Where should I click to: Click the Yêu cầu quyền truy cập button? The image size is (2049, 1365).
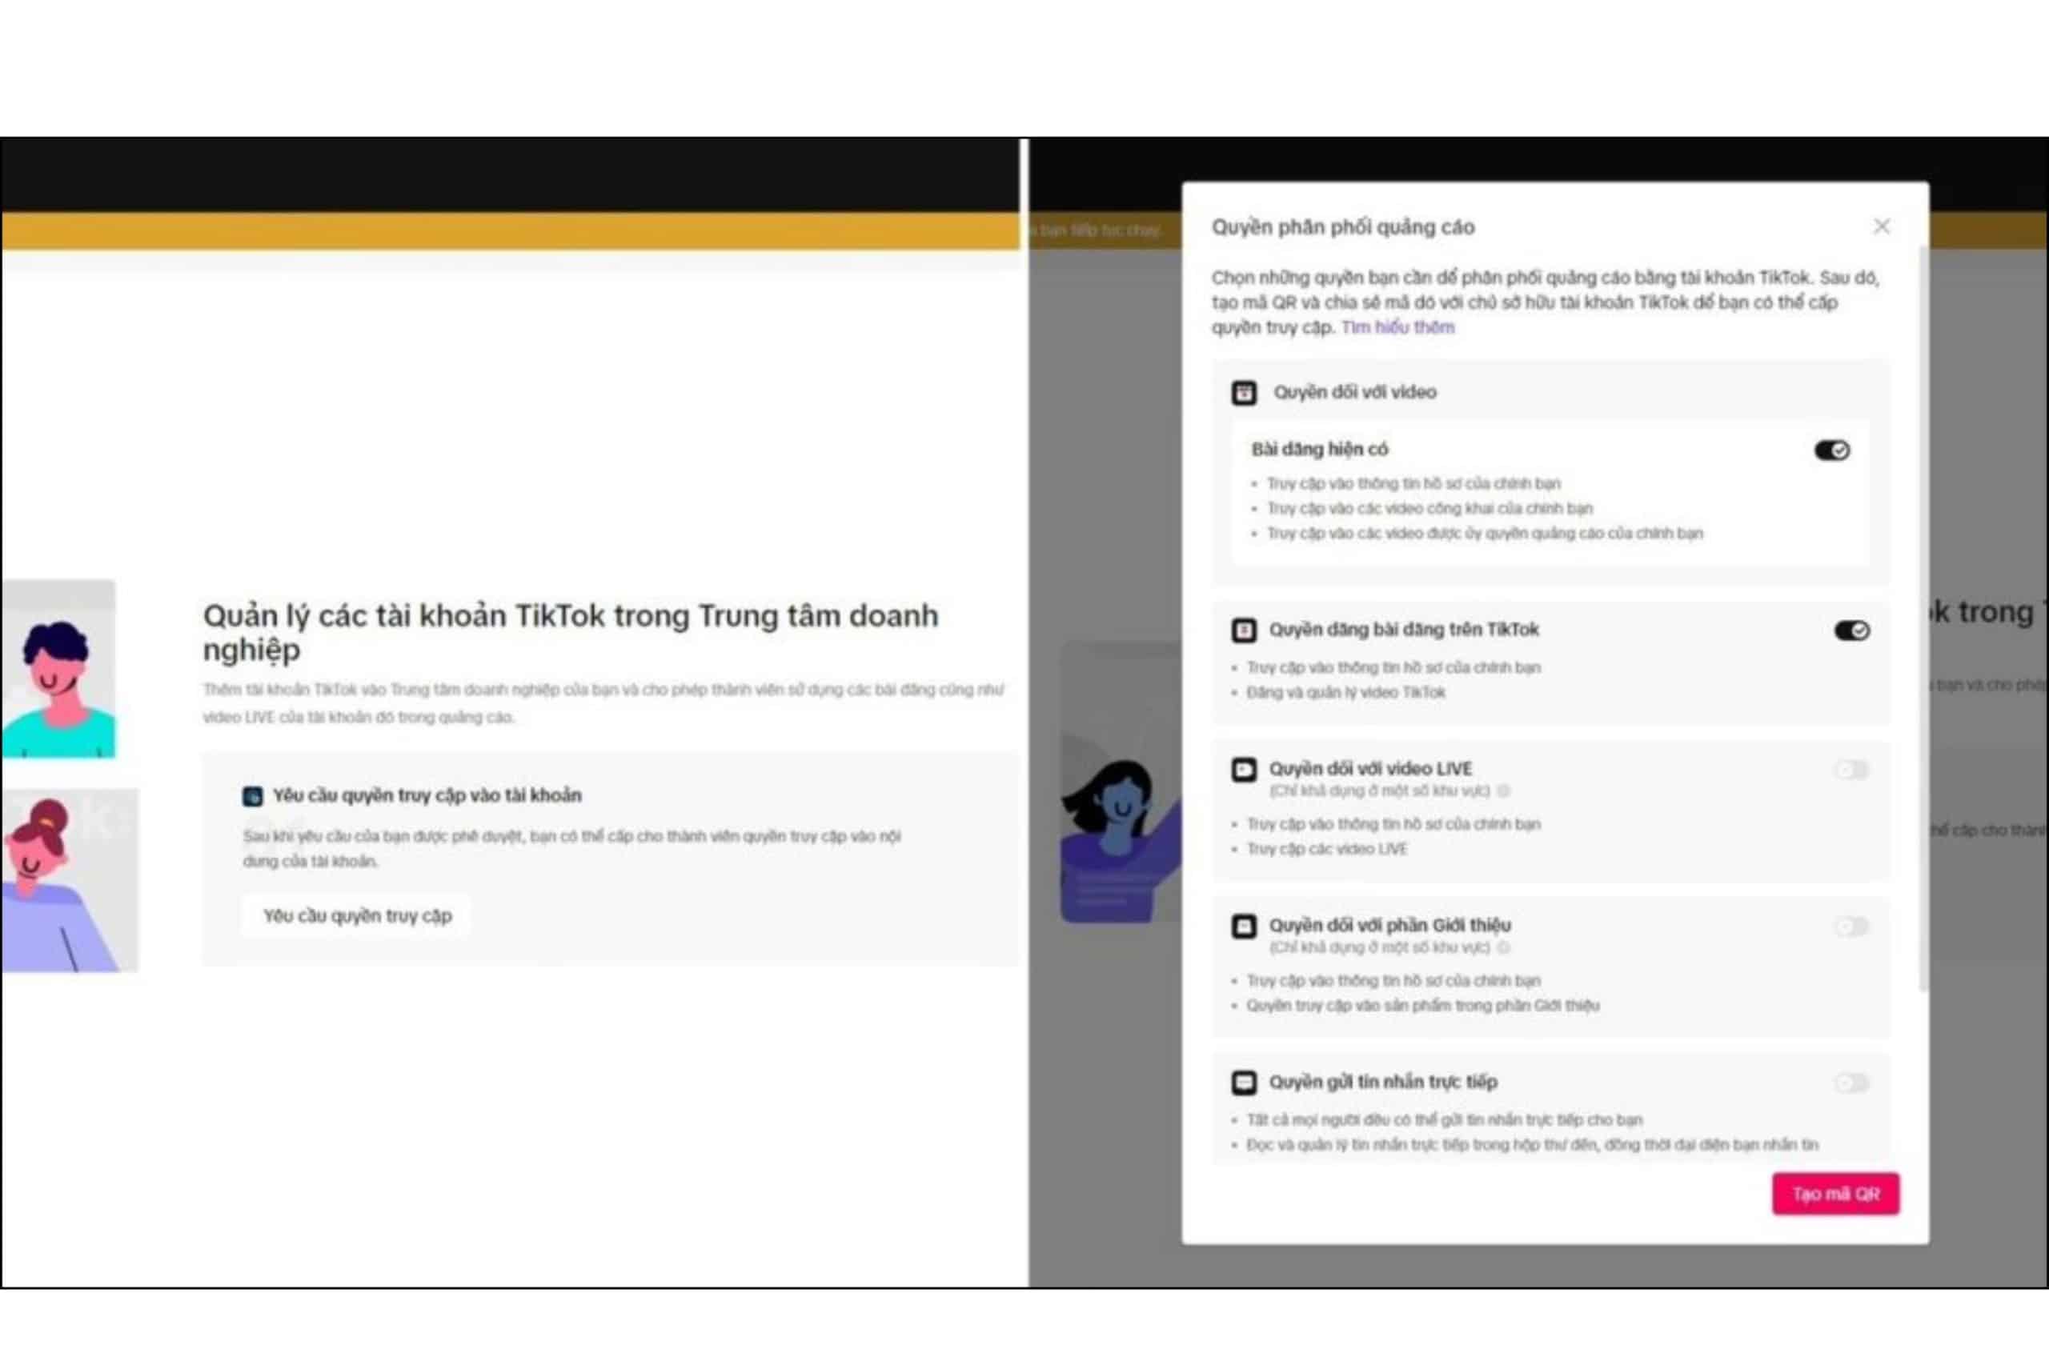[357, 916]
